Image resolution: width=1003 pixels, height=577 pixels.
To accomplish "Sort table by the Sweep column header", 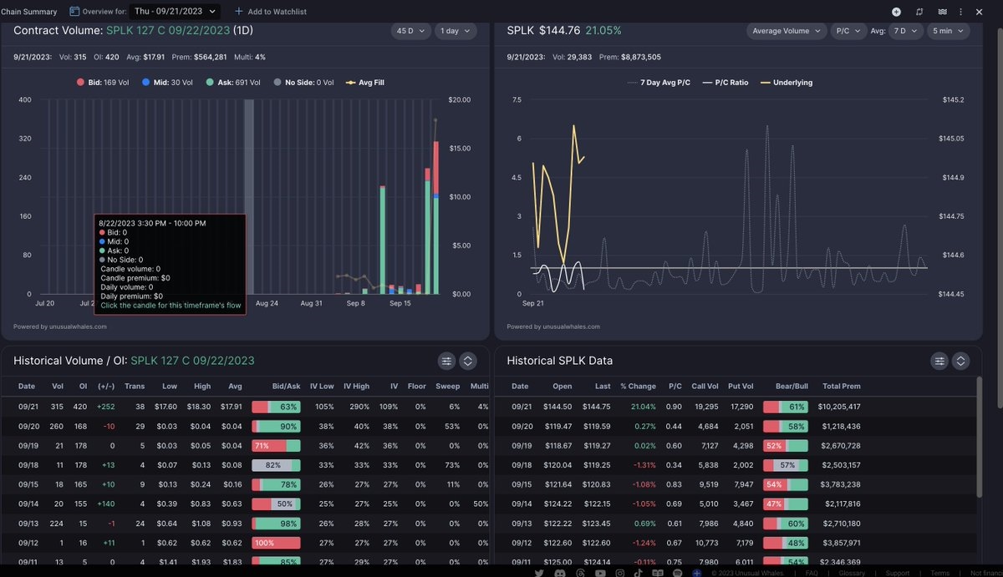I will 447,386.
